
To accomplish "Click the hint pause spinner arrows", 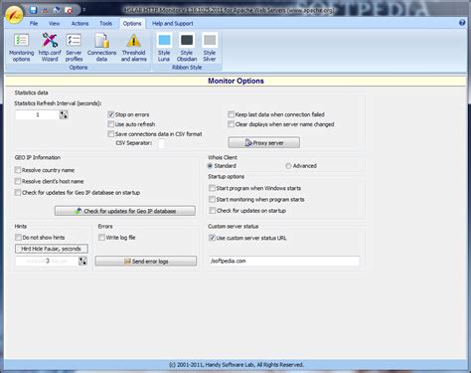I will pyautogui.click(x=82, y=261).
